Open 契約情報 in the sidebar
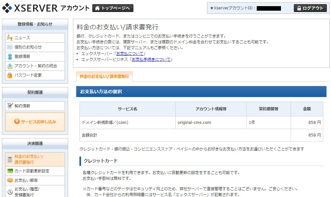The height and width of the screenshot is (197, 331). point(35,106)
